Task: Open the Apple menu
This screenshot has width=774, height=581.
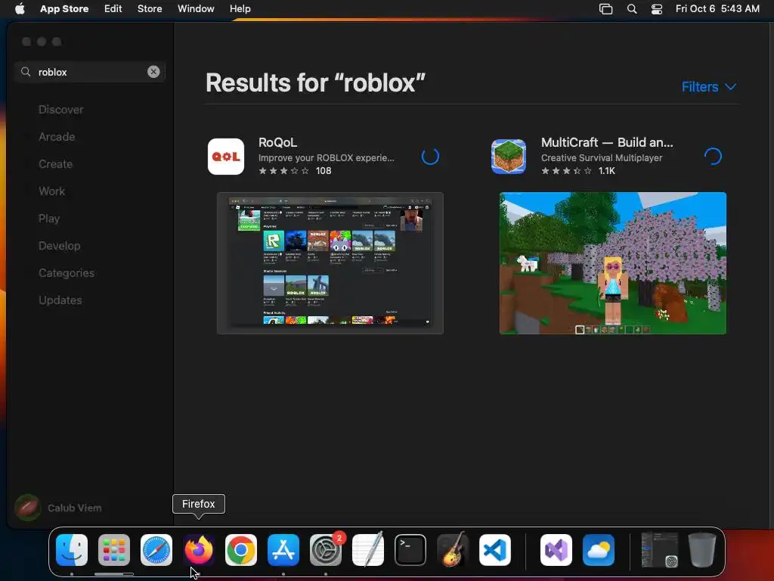Action: point(20,9)
